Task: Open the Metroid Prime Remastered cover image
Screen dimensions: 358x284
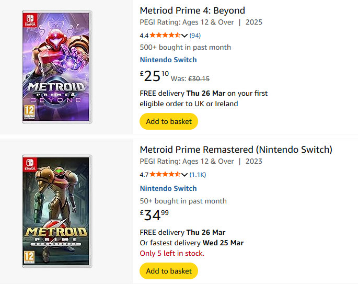Action: click(57, 211)
